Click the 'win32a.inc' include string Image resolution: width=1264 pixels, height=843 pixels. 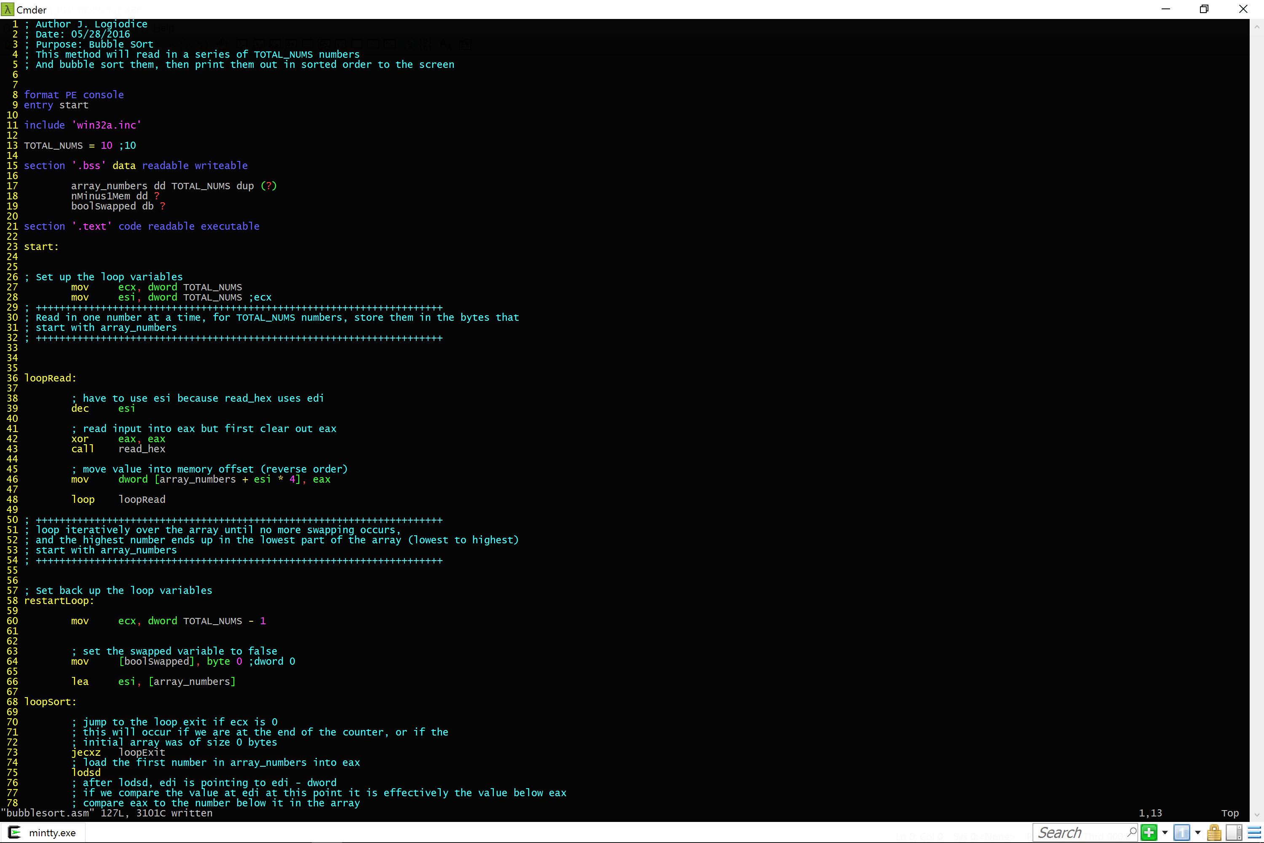(107, 125)
